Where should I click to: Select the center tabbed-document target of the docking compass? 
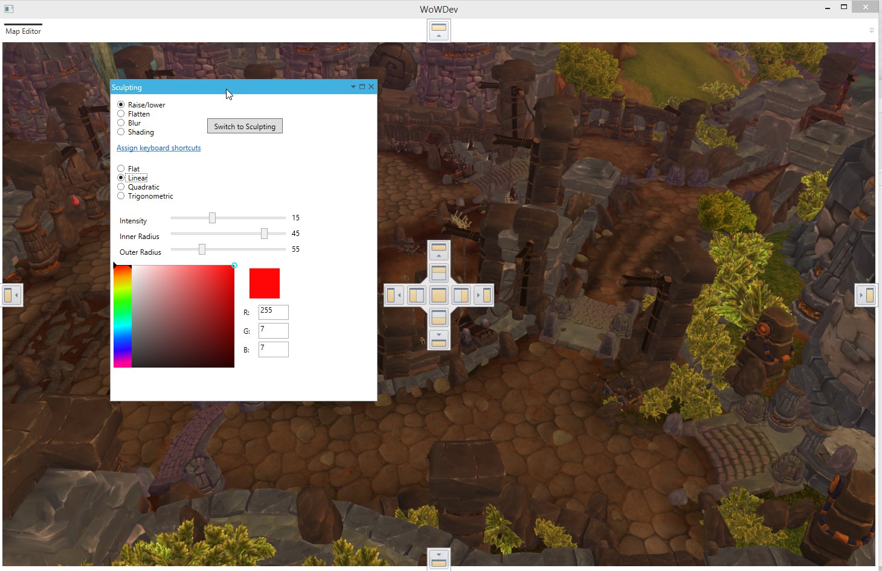pos(439,295)
